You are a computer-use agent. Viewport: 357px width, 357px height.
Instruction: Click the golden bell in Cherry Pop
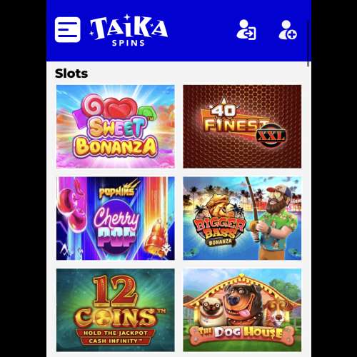click(156, 243)
